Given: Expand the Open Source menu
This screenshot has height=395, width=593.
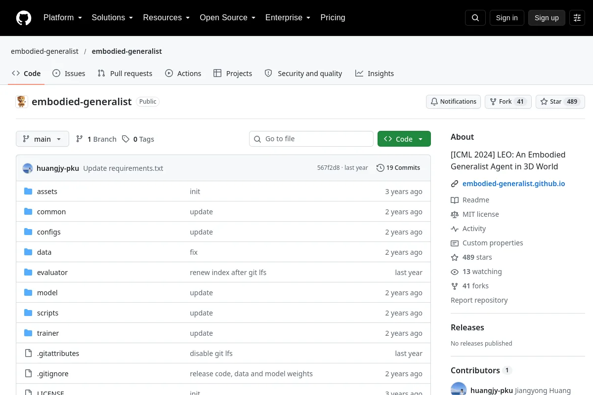Looking at the screenshot, I should click(228, 18).
